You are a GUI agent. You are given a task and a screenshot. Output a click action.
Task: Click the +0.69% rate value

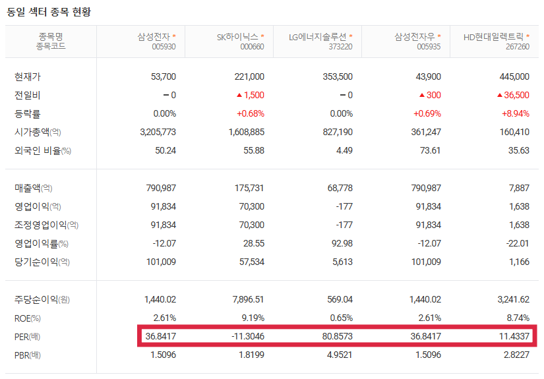coord(427,114)
